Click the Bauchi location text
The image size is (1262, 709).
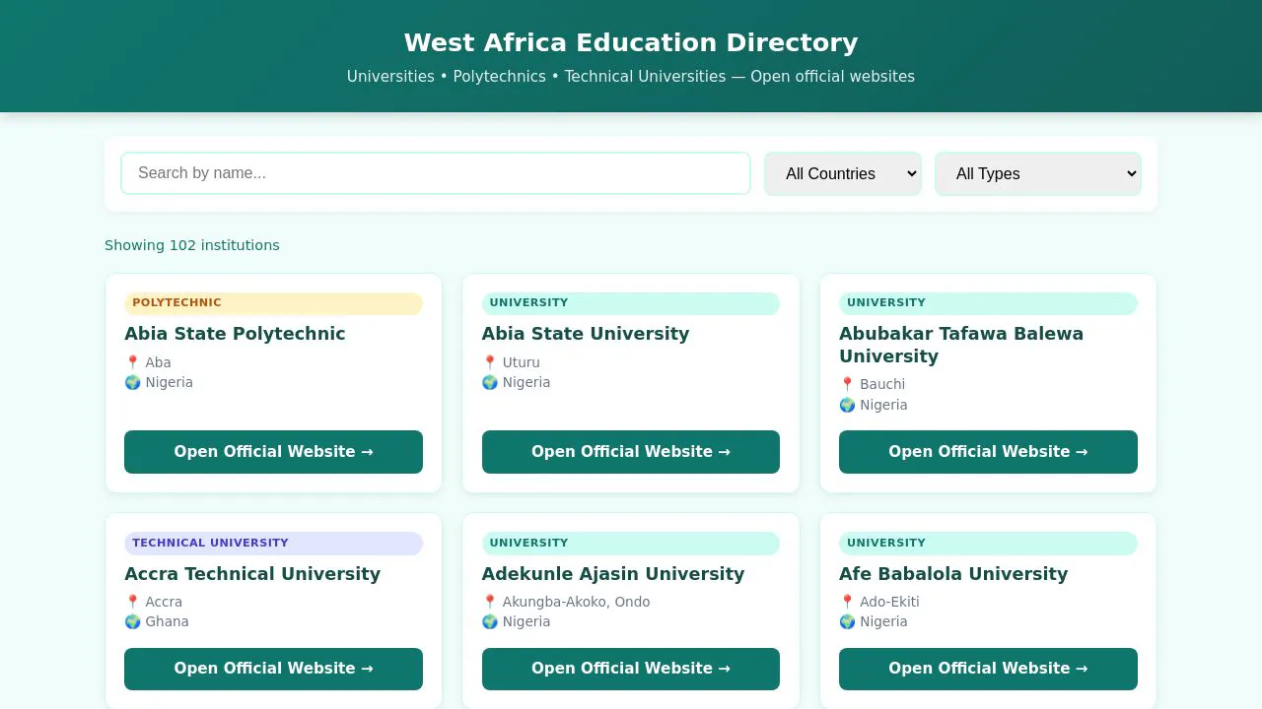[882, 384]
